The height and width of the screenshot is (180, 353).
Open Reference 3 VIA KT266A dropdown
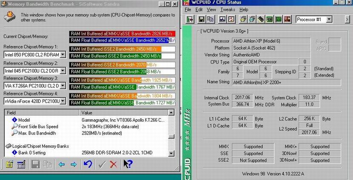click(63, 86)
